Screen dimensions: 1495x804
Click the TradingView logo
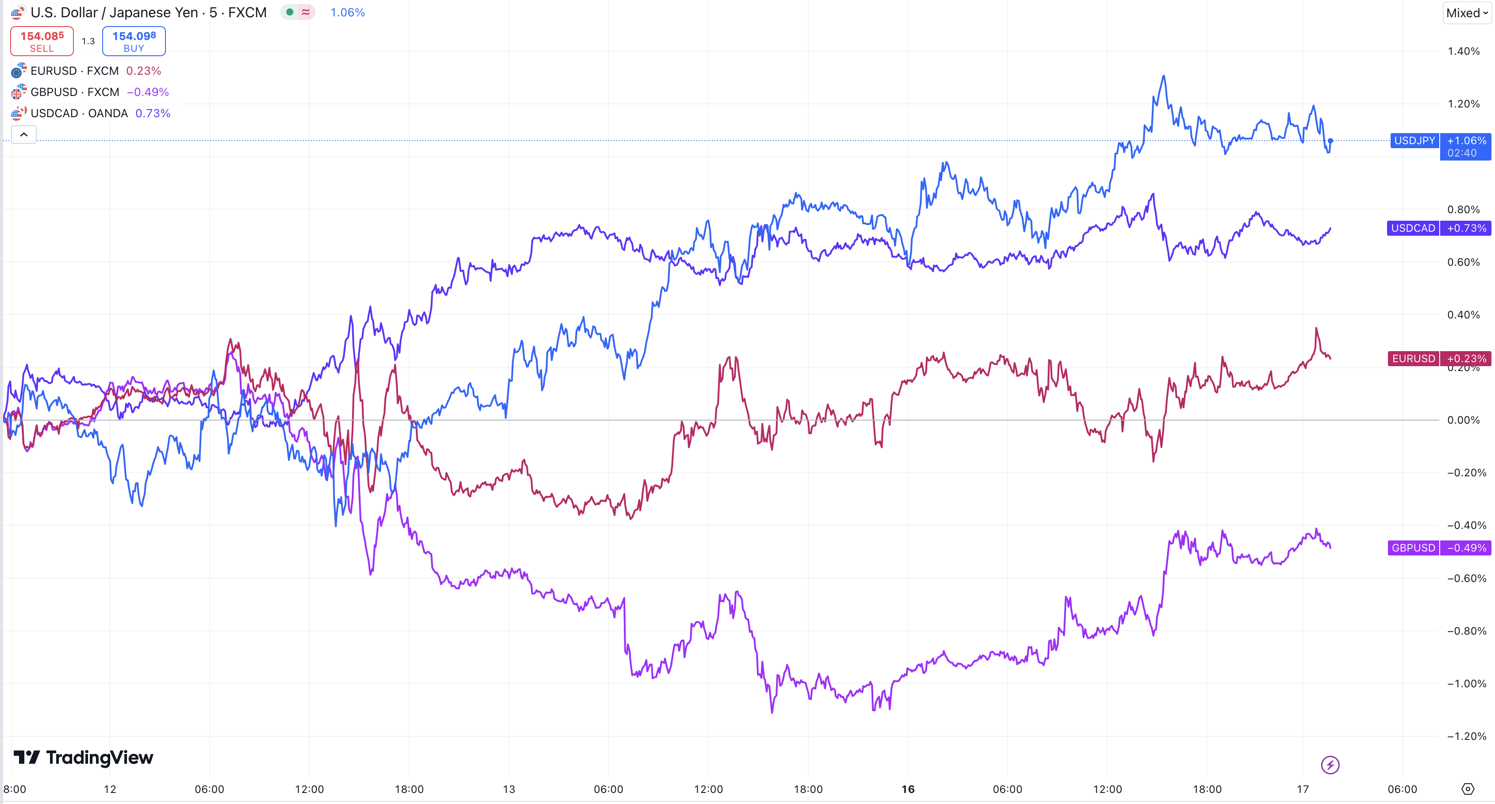click(x=84, y=758)
